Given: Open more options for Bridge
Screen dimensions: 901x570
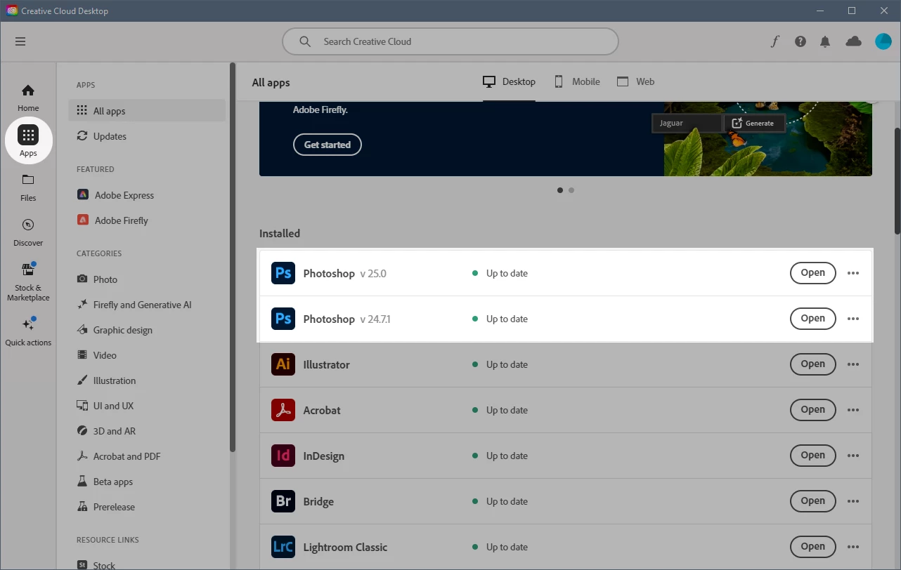Looking at the screenshot, I should [x=853, y=501].
